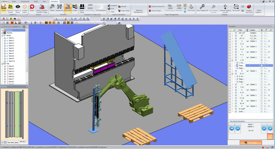Toggle the checkbox for path 5->10

236,98
